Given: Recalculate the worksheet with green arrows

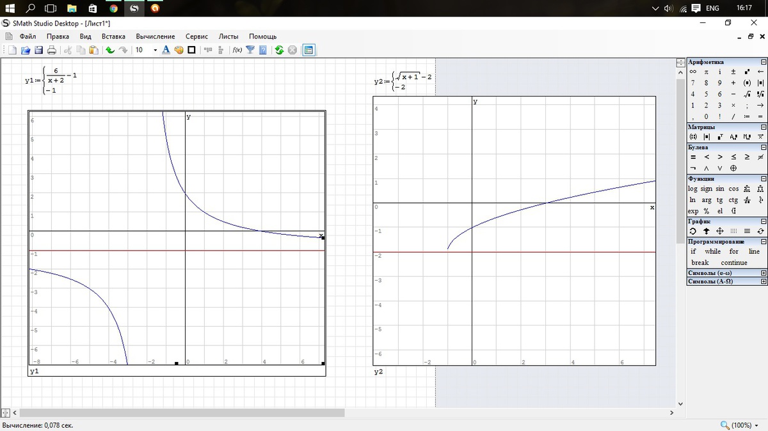Looking at the screenshot, I should (279, 50).
